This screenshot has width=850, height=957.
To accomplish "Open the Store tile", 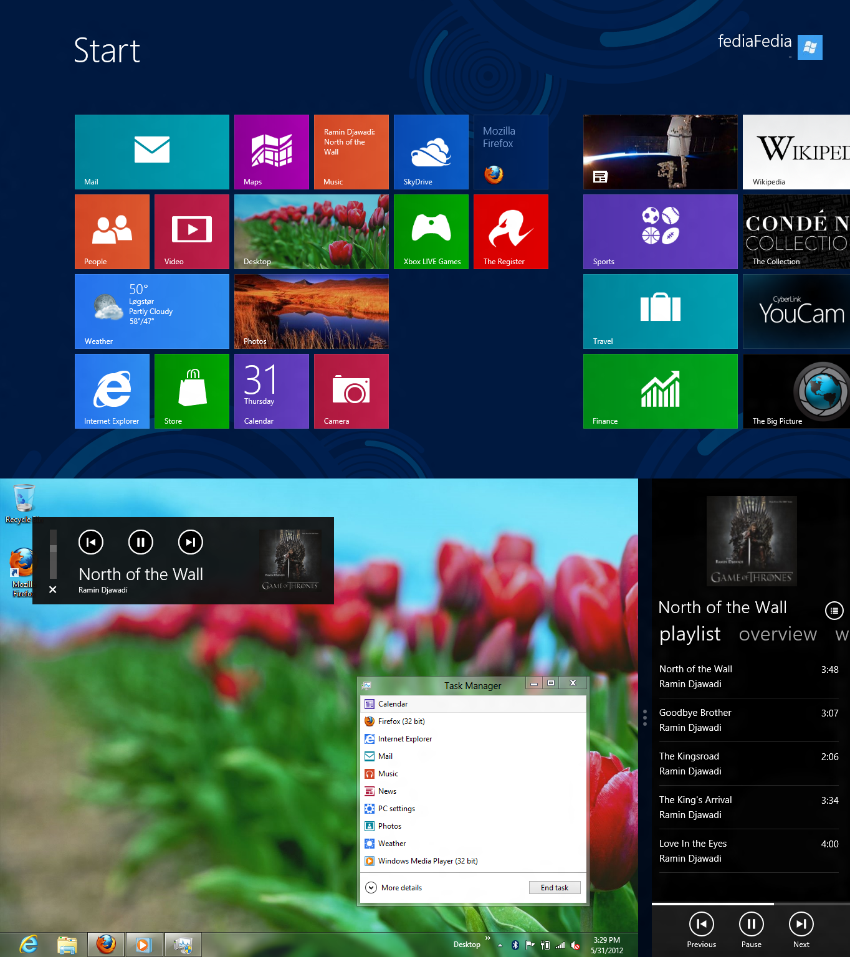I will (192, 391).
